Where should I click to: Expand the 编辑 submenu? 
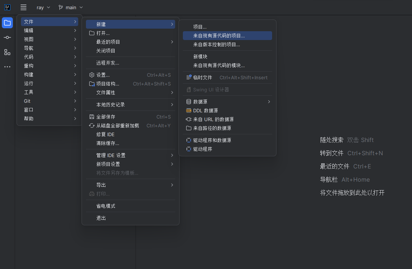[x=50, y=30]
